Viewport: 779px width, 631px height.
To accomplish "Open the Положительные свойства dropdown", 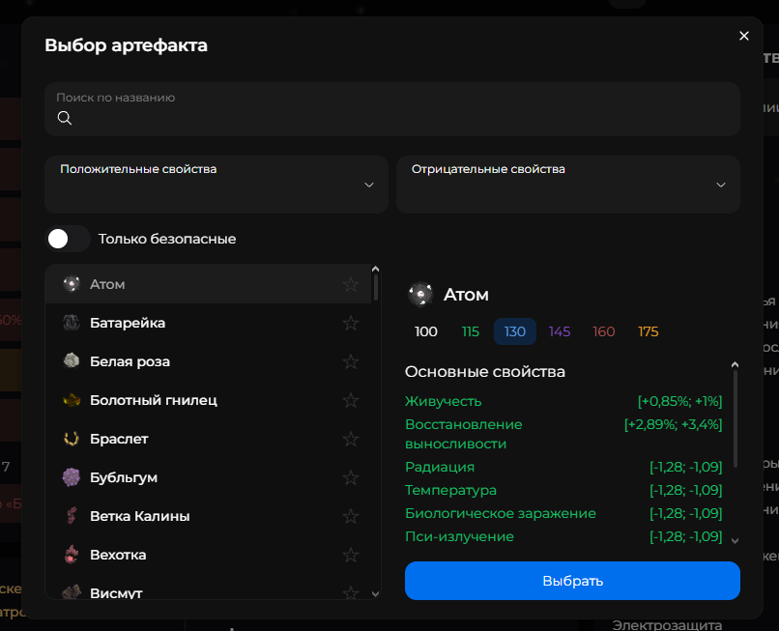I will pyautogui.click(x=216, y=185).
